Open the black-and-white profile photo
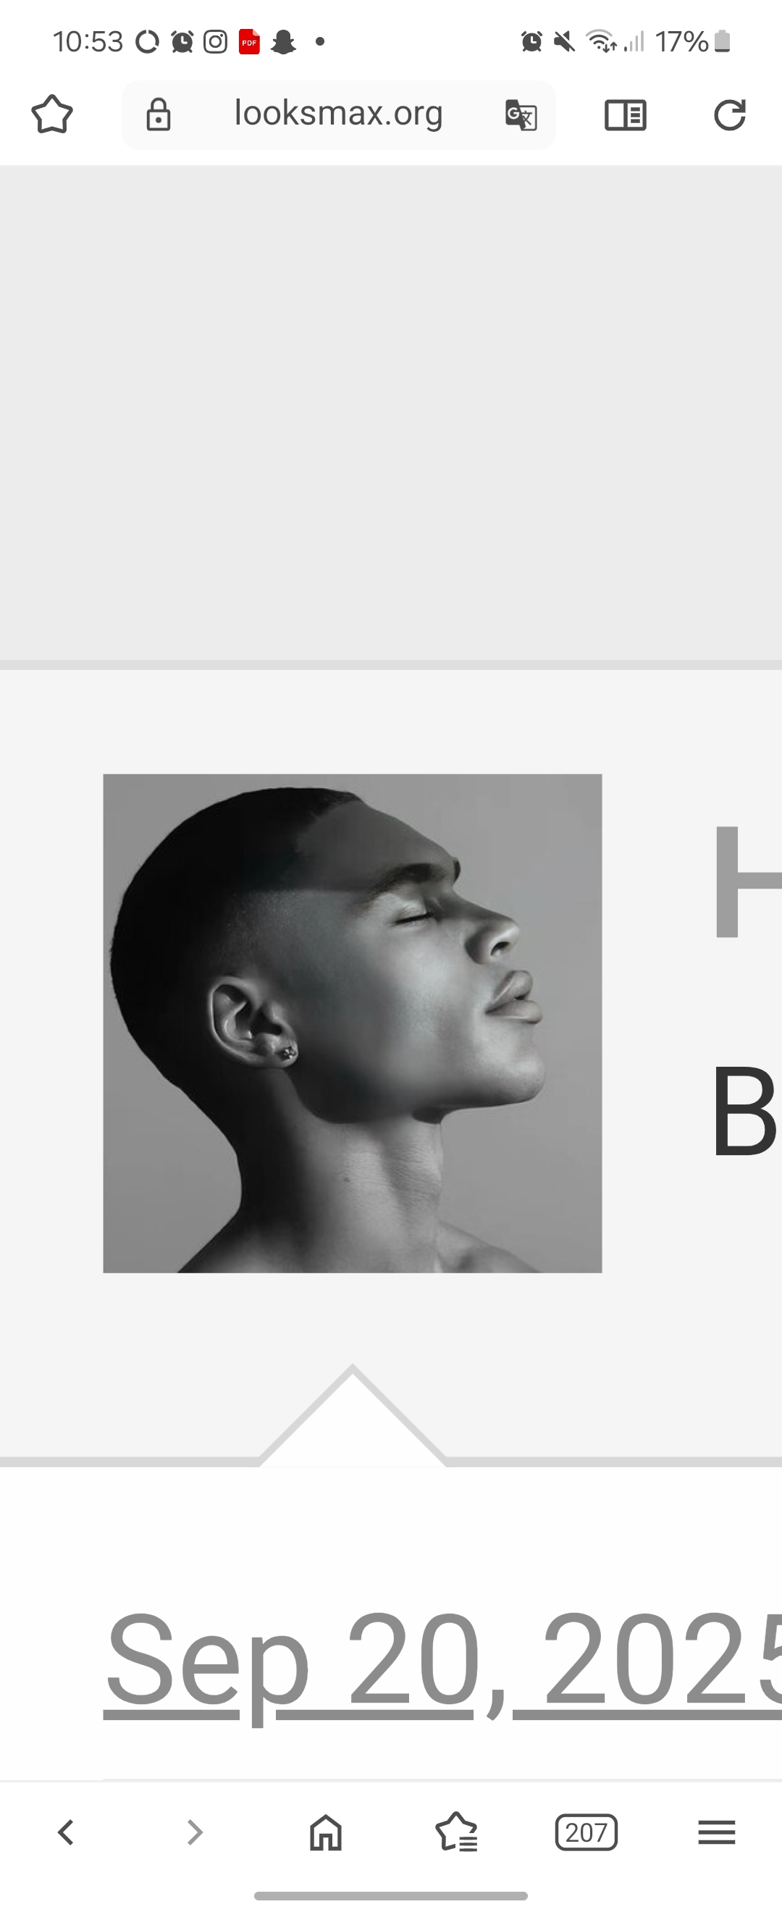 point(353,1023)
